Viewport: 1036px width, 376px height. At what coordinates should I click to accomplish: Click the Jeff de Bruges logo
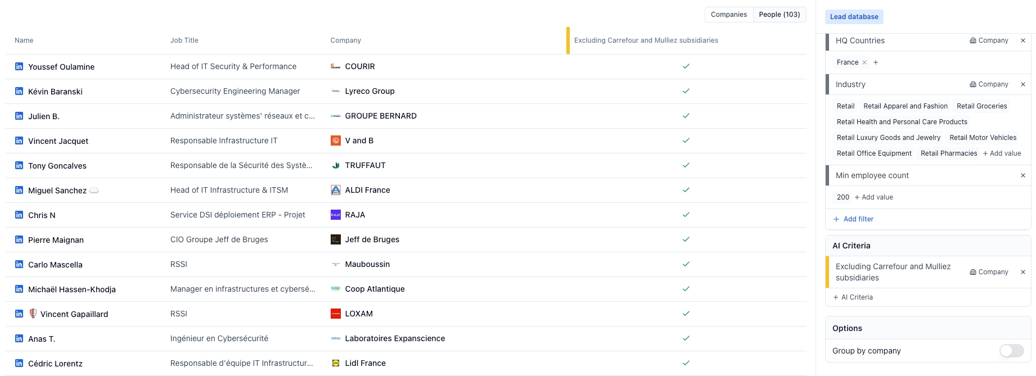336,239
